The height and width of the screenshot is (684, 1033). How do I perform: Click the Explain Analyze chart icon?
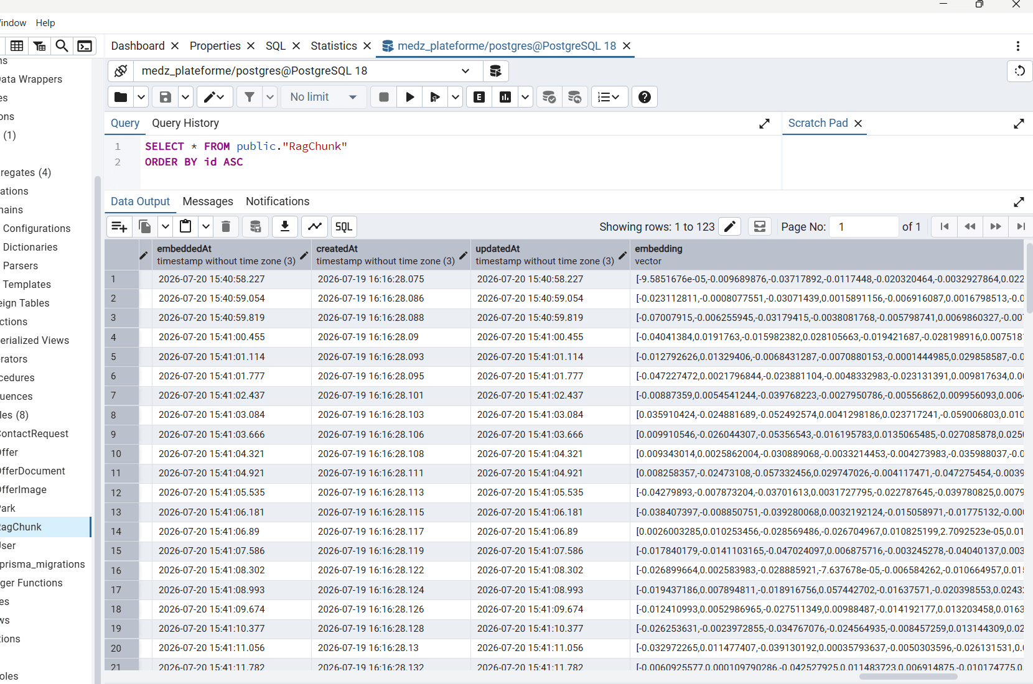pyautogui.click(x=505, y=97)
